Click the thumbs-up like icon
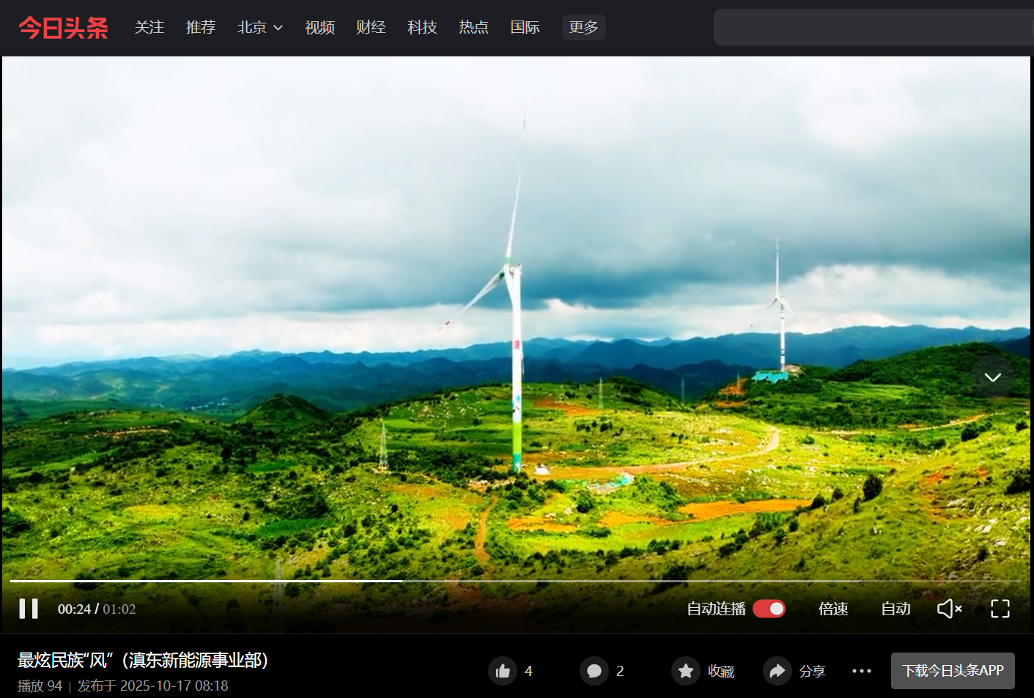This screenshot has height=698, width=1034. 503,671
